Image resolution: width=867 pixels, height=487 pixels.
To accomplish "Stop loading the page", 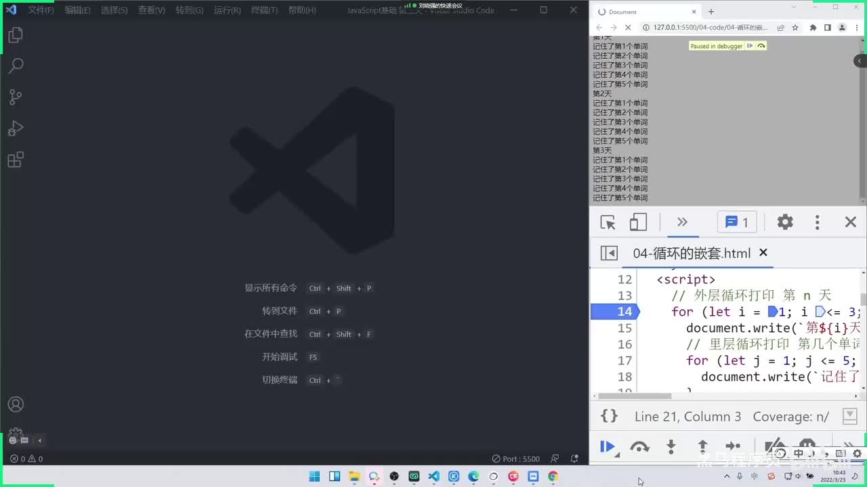I will coord(629,28).
